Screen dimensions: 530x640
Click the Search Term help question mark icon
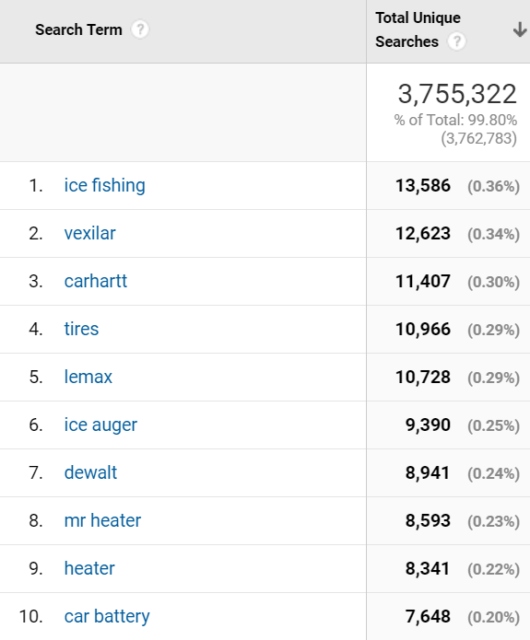[140, 29]
